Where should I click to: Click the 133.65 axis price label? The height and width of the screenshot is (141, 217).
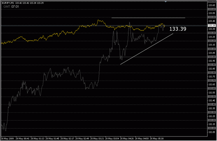[212, 5]
